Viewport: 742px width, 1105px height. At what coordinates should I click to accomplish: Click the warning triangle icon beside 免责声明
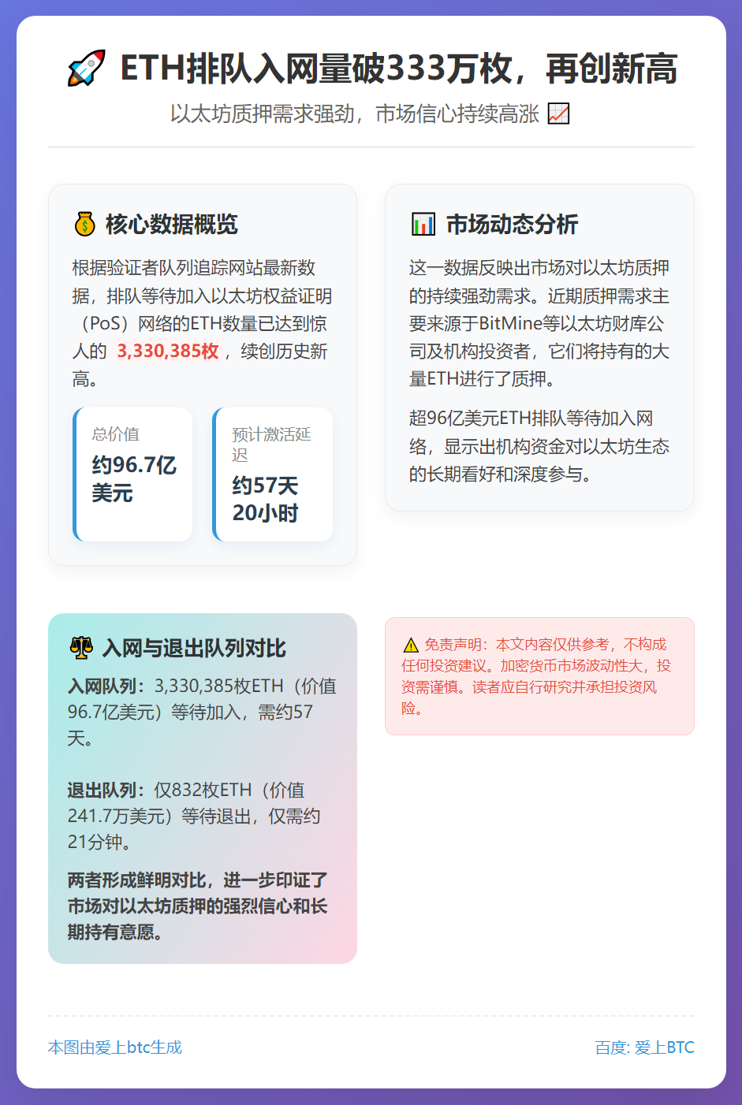[x=410, y=645]
